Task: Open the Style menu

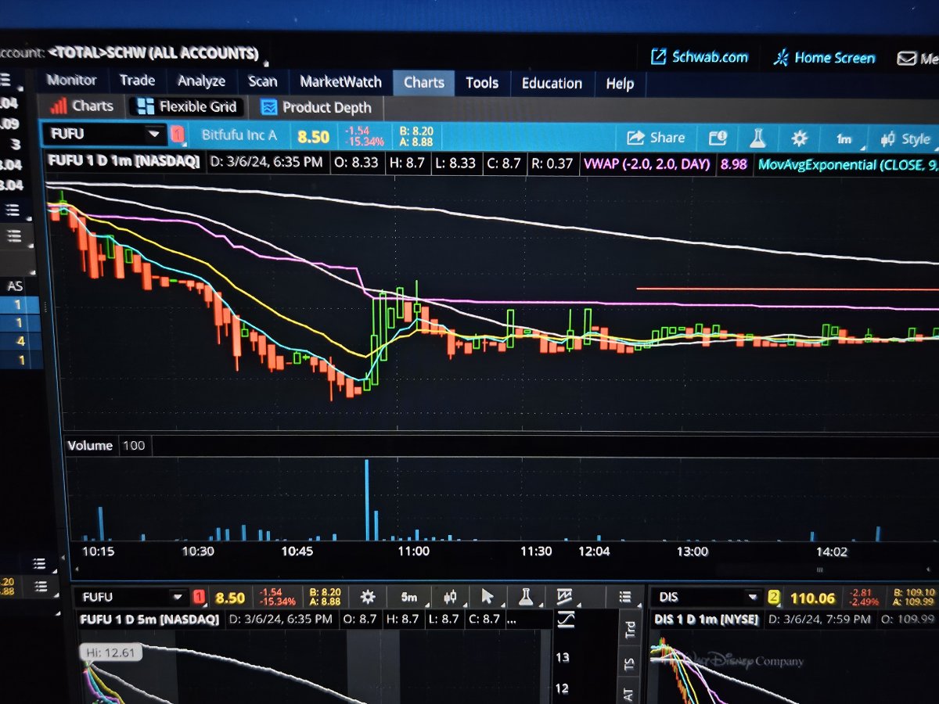Action: tap(906, 139)
